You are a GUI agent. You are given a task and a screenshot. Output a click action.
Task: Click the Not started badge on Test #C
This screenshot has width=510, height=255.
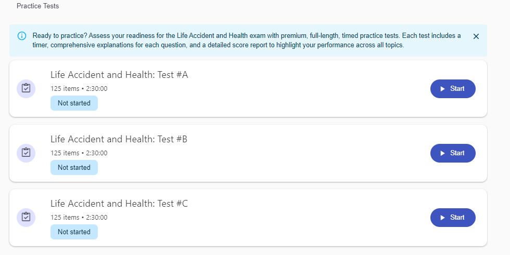(74, 232)
